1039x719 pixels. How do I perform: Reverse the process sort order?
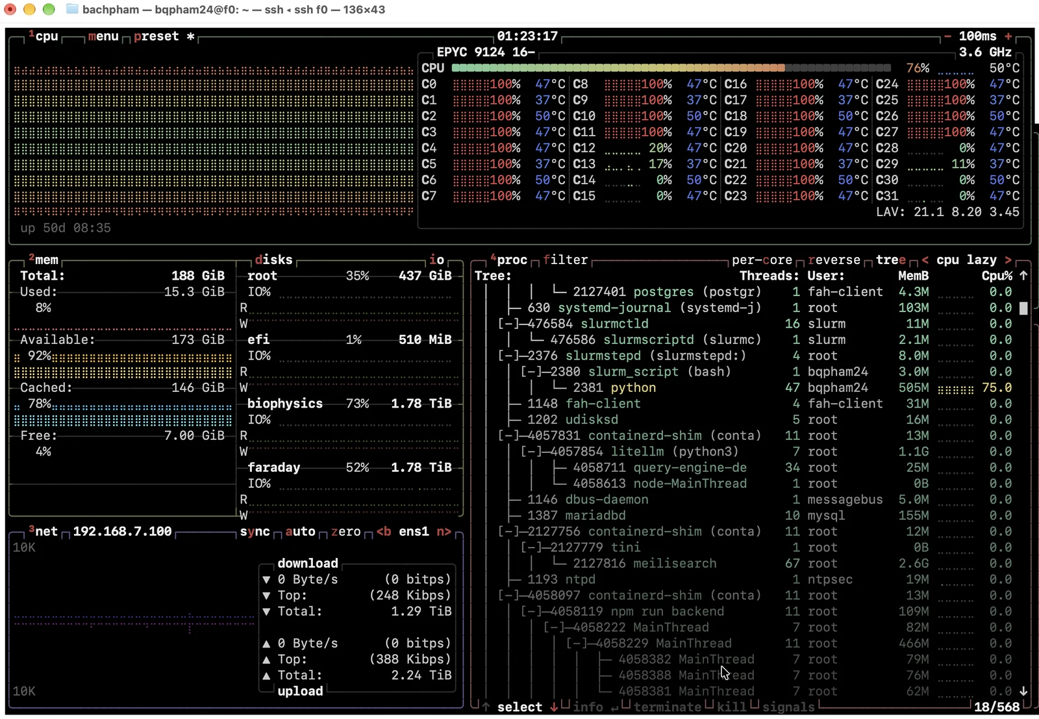click(x=834, y=260)
